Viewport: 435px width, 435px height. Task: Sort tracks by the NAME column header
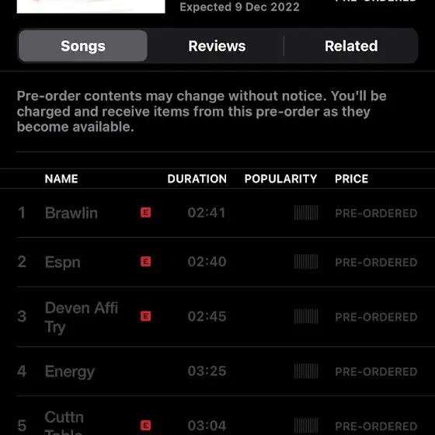tap(61, 179)
